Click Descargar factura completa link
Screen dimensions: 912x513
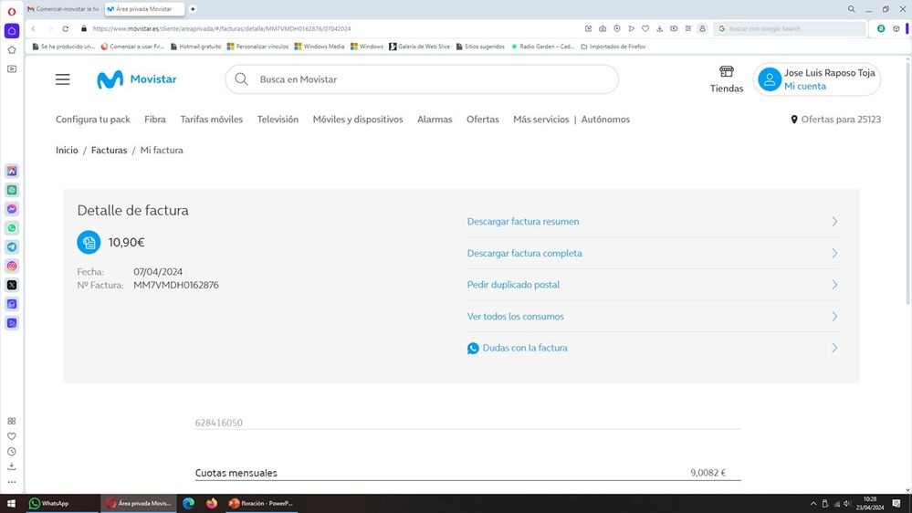524,254
